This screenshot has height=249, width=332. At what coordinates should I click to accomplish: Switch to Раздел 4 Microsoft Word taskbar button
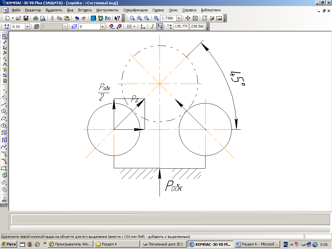click(x=257, y=244)
